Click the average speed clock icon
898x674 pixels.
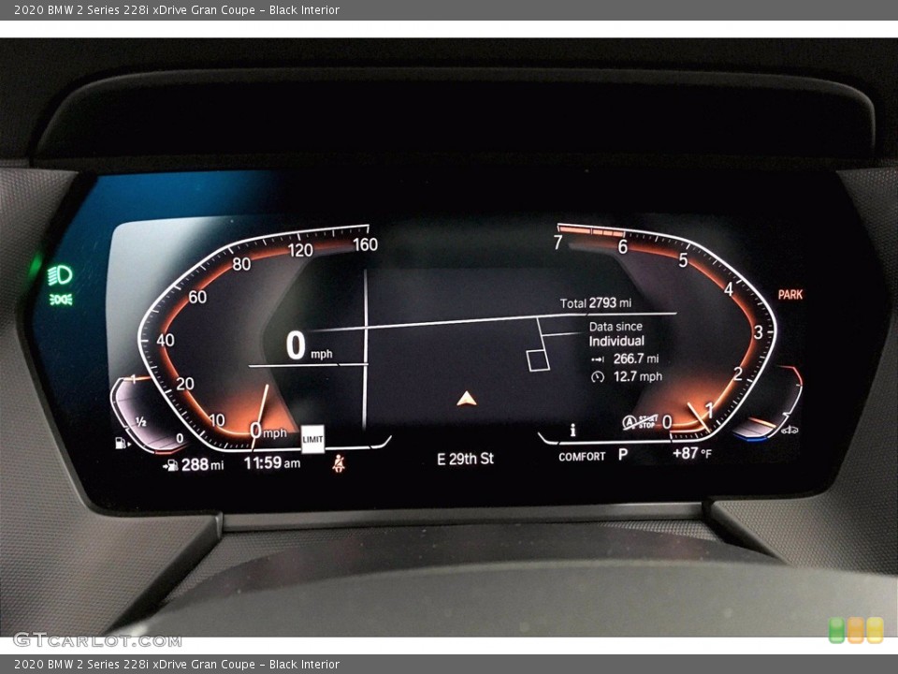(x=598, y=376)
